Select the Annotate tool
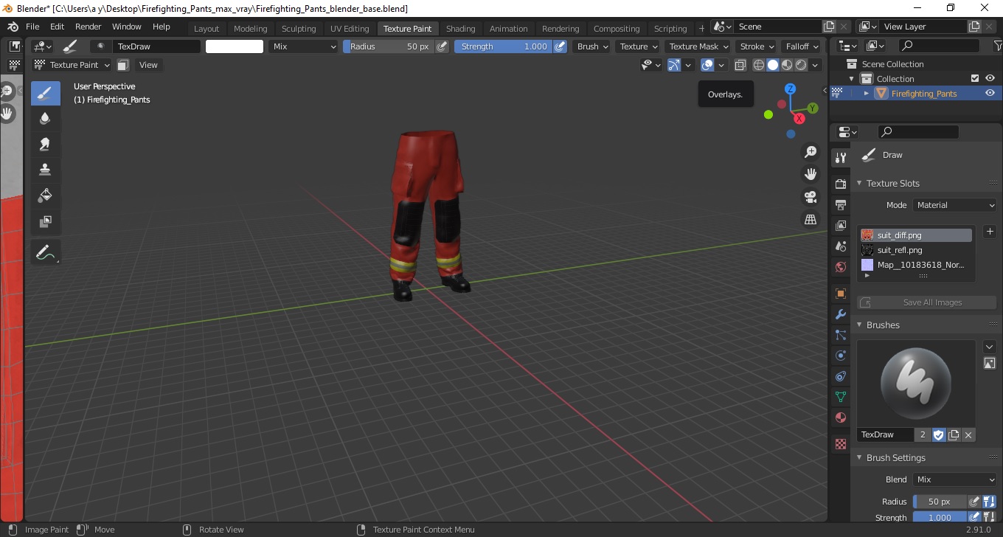The width and height of the screenshot is (1003, 537). 45,252
